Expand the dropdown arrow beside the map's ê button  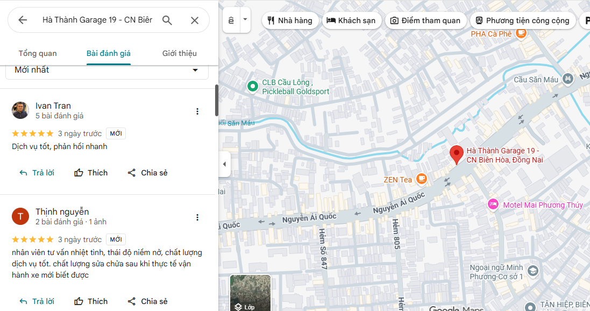245,19
